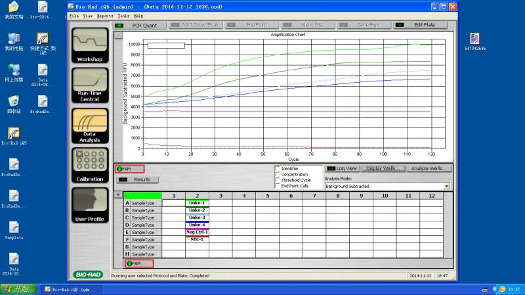
Task: Open the Help menu
Action: pos(138,16)
